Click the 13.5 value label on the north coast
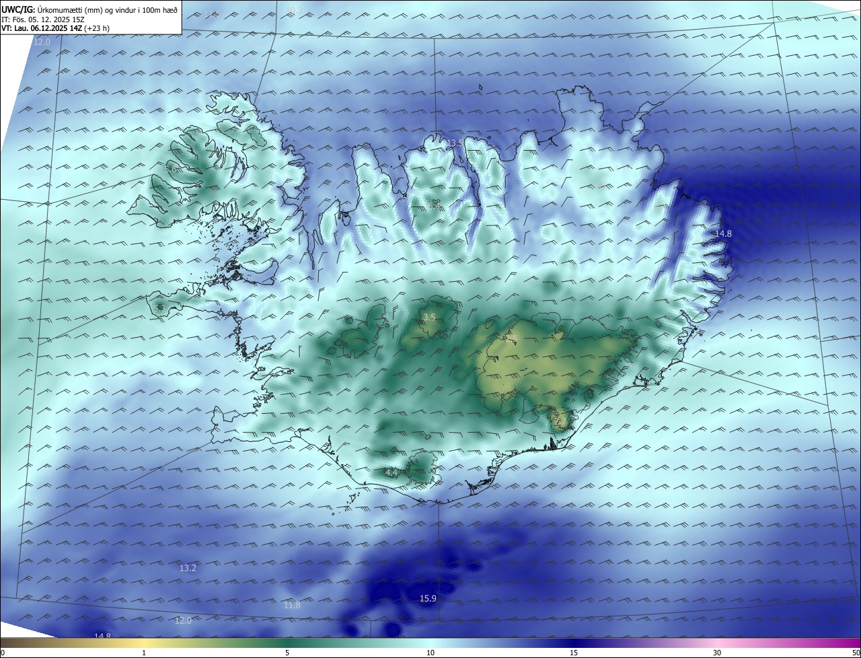The height and width of the screenshot is (658, 861). [x=455, y=143]
